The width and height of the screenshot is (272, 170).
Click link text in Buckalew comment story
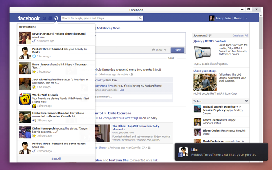pos(155,160)
